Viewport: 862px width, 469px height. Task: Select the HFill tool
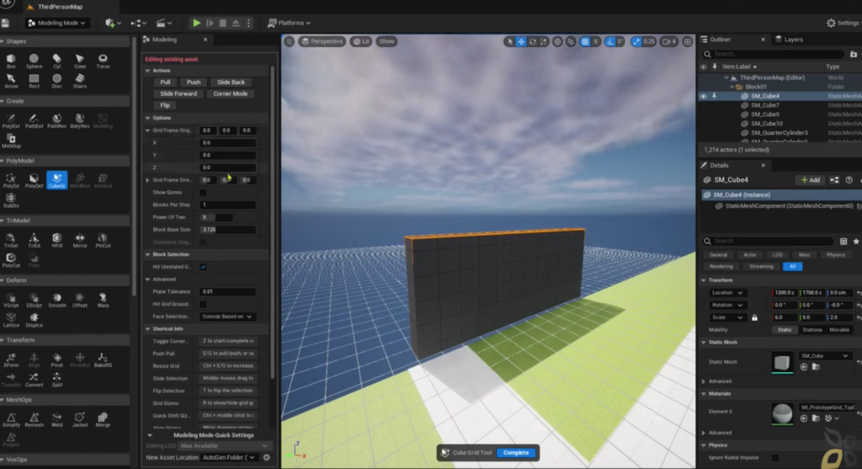tap(56, 240)
